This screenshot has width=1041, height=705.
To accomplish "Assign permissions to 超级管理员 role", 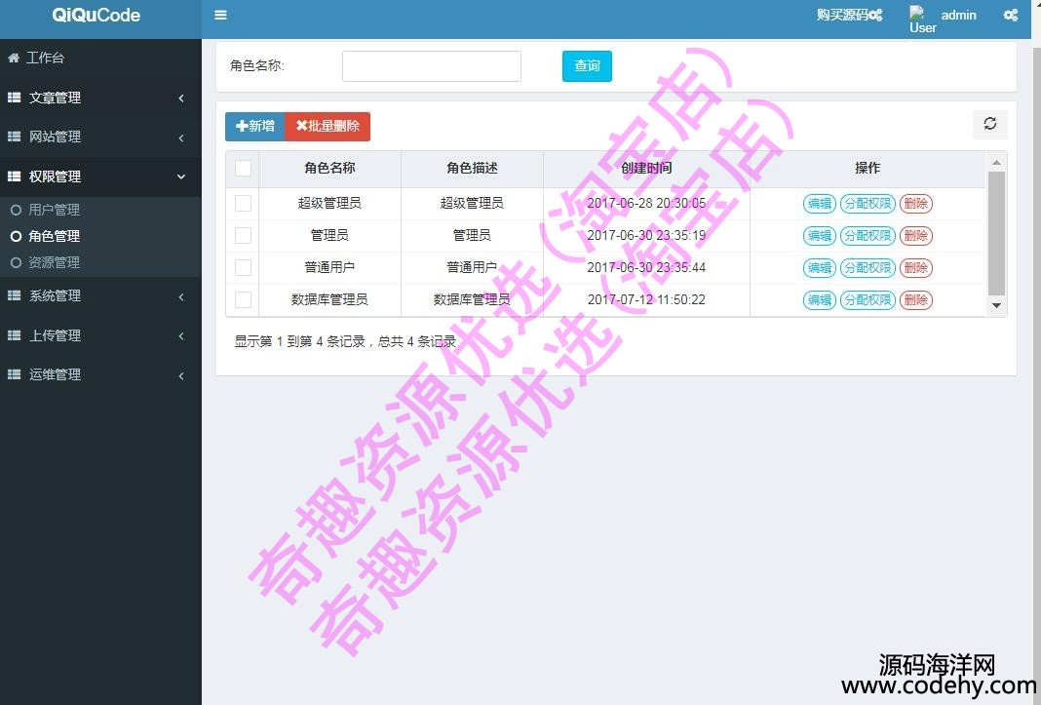I will tap(867, 204).
